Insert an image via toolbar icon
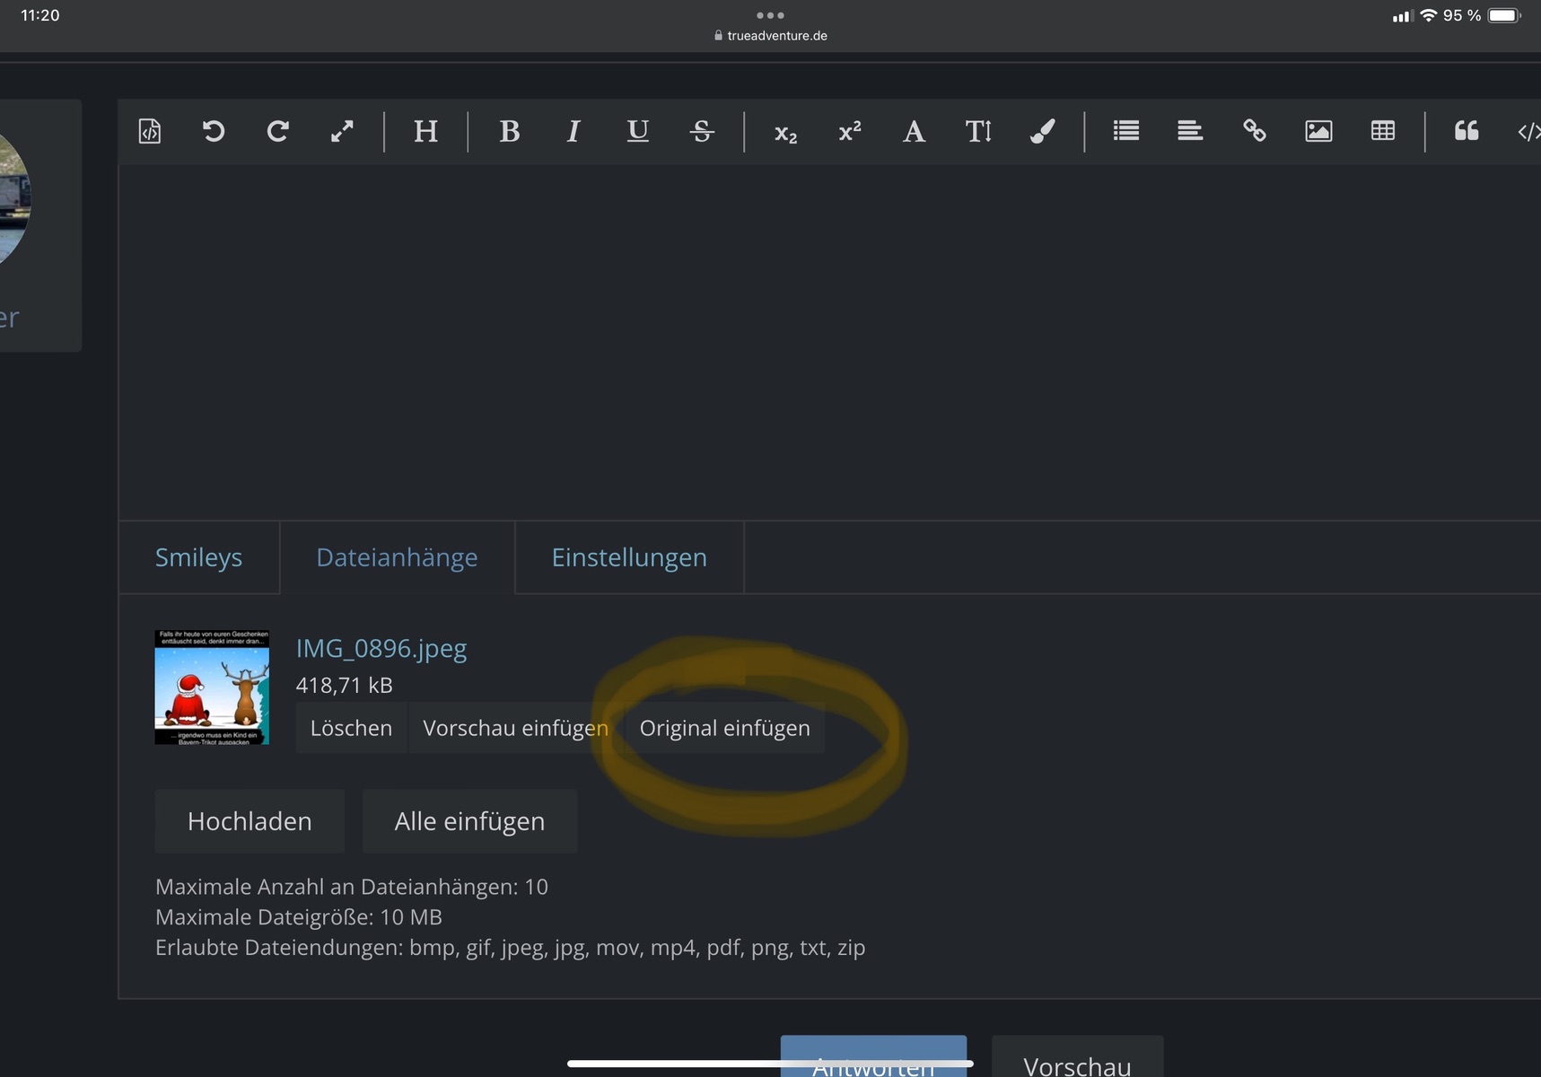The width and height of the screenshot is (1541, 1077). 1318,132
